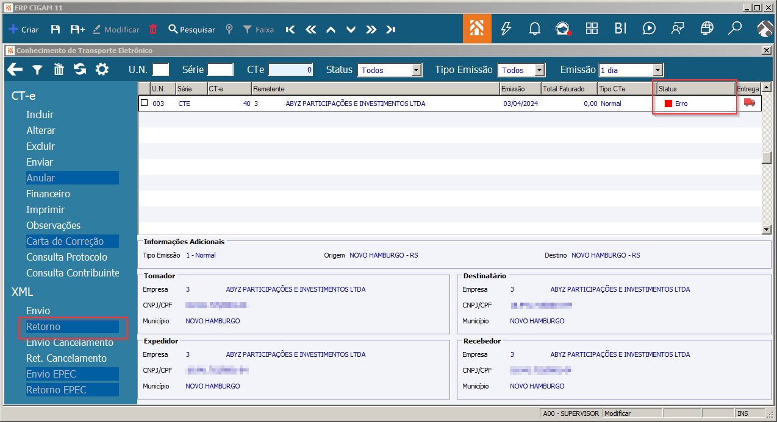Click the lightning bolt icon in top bar
The height and width of the screenshot is (422, 777).
(506, 29)
